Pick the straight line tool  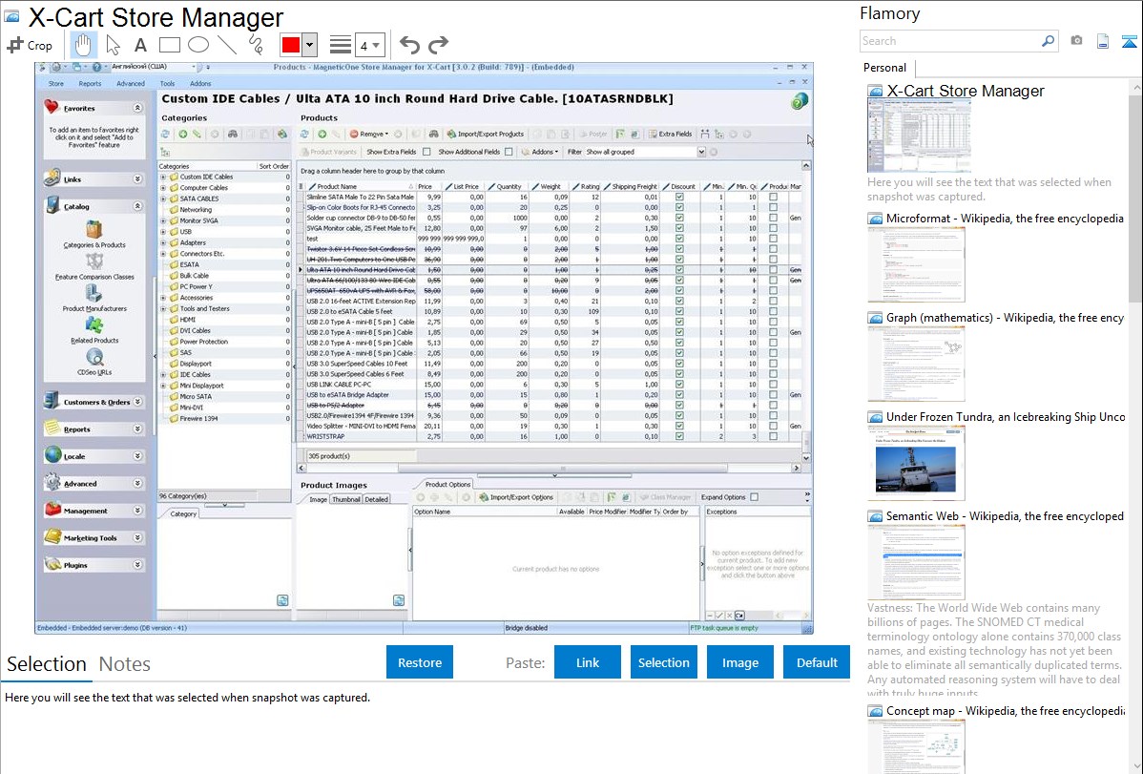click(x=227, y=45)
